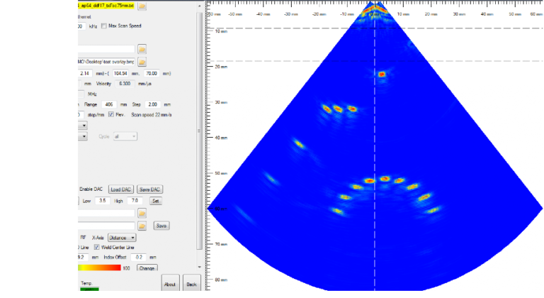
Task: Click the Set button next to High value
Action: pos(155,201)
